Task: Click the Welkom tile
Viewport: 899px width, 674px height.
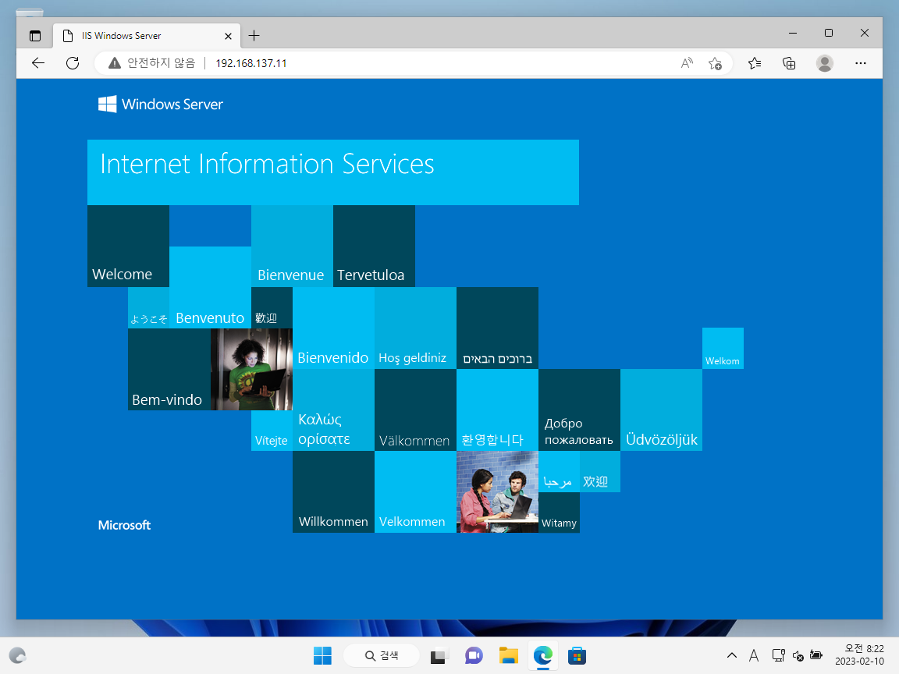Action: point(723,348)
